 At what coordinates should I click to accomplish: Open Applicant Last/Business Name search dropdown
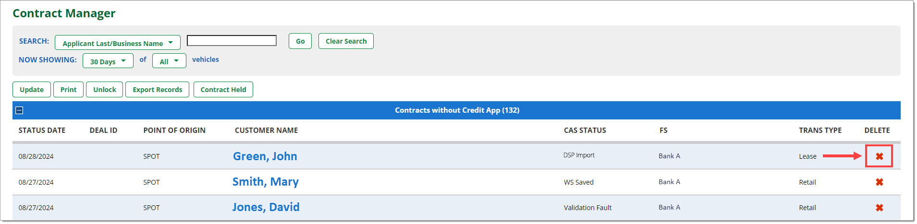click(x=118, y=43)
